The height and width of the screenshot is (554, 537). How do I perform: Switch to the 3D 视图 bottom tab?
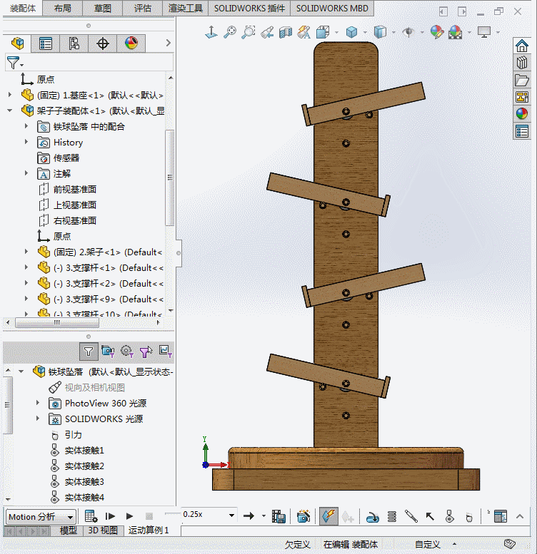point(103,530)
